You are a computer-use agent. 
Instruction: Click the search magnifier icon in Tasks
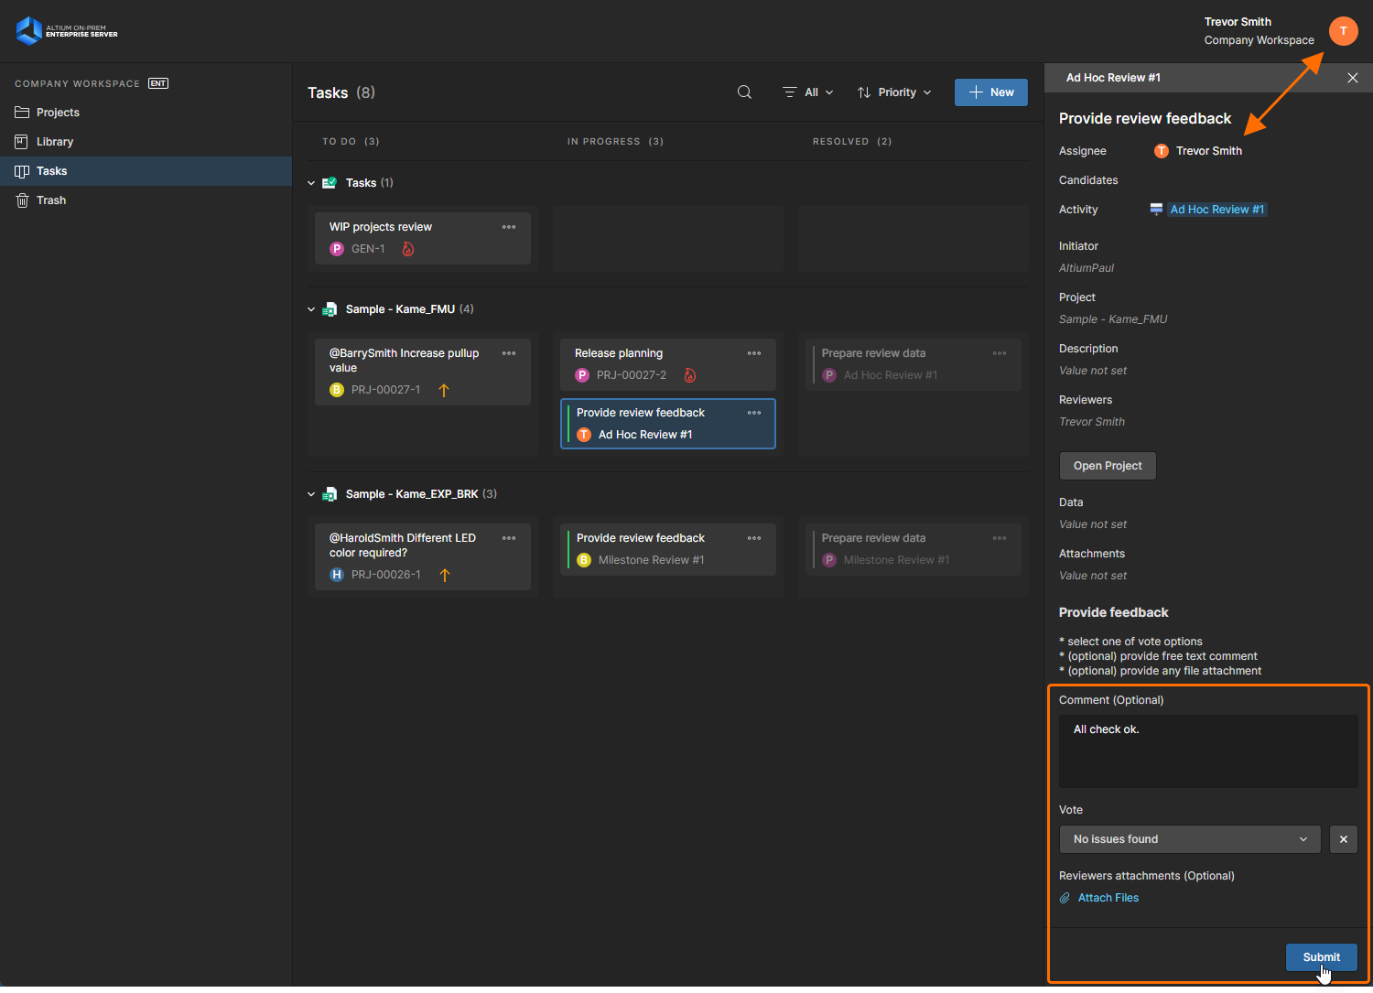744,92
